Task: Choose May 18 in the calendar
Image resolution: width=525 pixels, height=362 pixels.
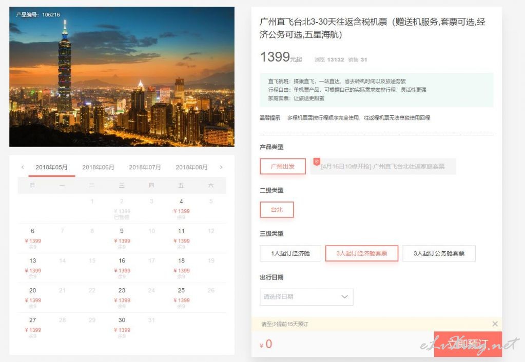Action: 181,268
